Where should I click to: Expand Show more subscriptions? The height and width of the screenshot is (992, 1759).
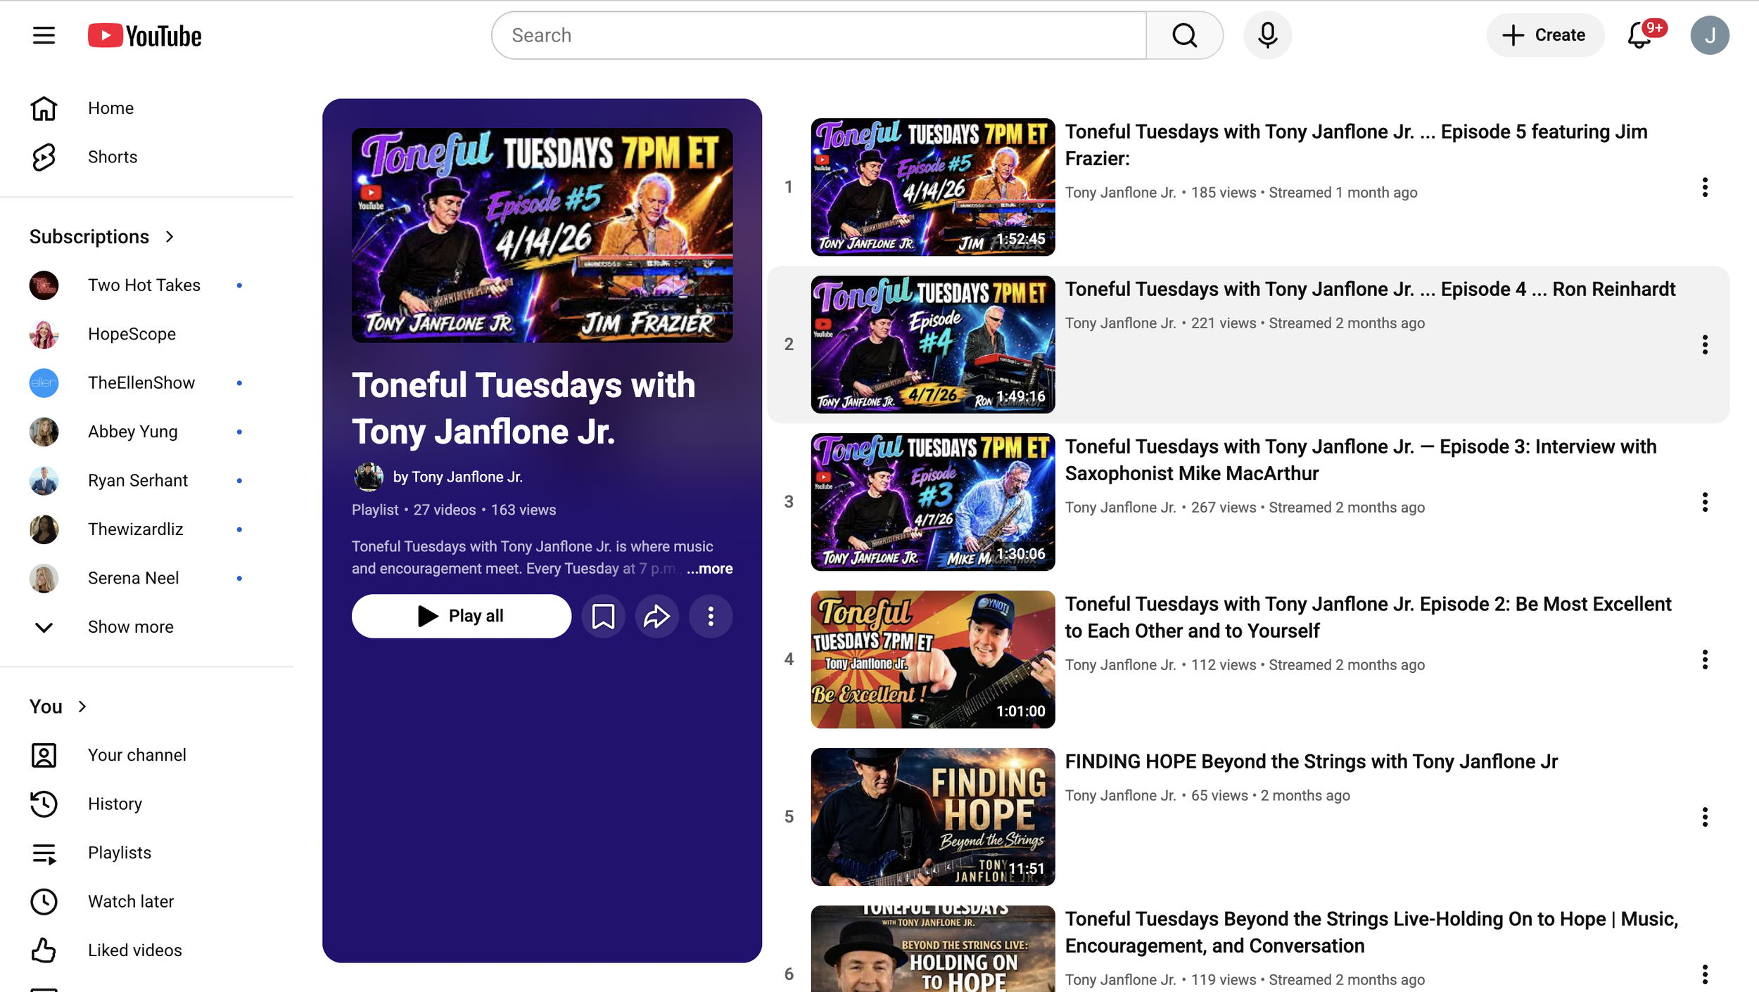[146, 627]
